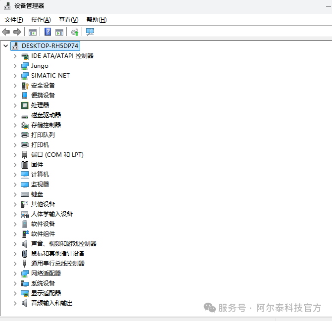Click the 固件 firmware chip icon

25,165
